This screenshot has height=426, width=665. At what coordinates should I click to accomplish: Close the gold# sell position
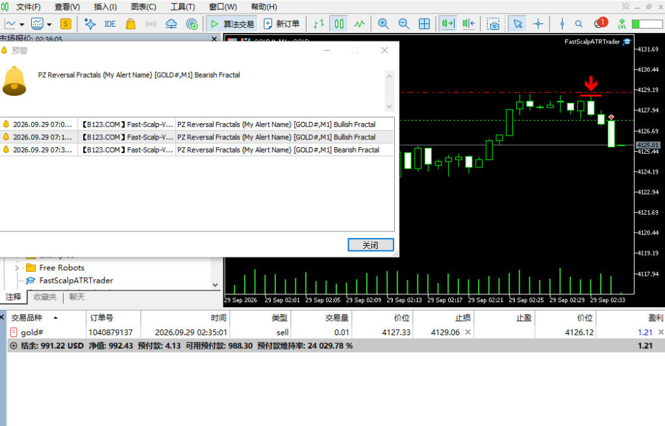(660, 333)
